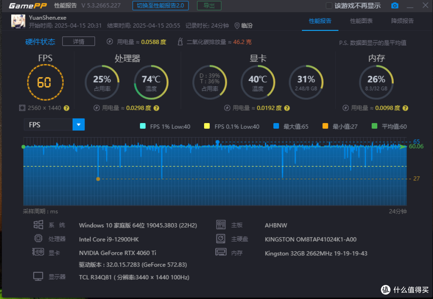The width and height of the screenshot is (433, 299).
Task: Click the 硬件状态 heading link
Action: [40, 42]
